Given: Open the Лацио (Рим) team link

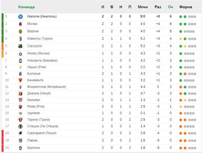Looking at the screenshot, I should pyautogui.click(x=37, y=67).
